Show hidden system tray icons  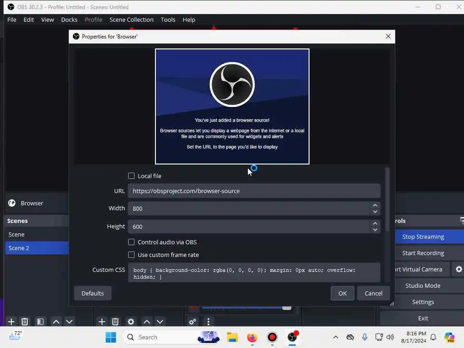(x=336, y=337)
